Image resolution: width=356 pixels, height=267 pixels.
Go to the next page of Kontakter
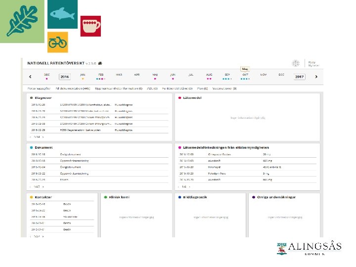(x=43, y=236)
